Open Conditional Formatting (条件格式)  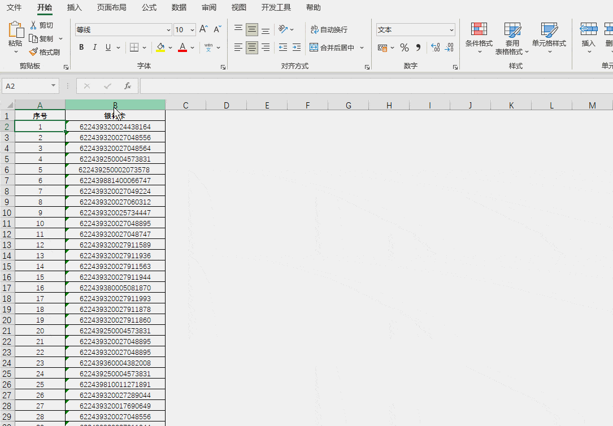coord(479,37)
